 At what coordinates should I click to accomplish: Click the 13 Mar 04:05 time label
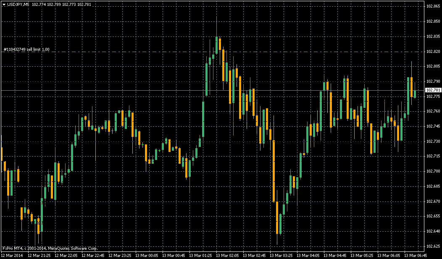coord(308,255)
